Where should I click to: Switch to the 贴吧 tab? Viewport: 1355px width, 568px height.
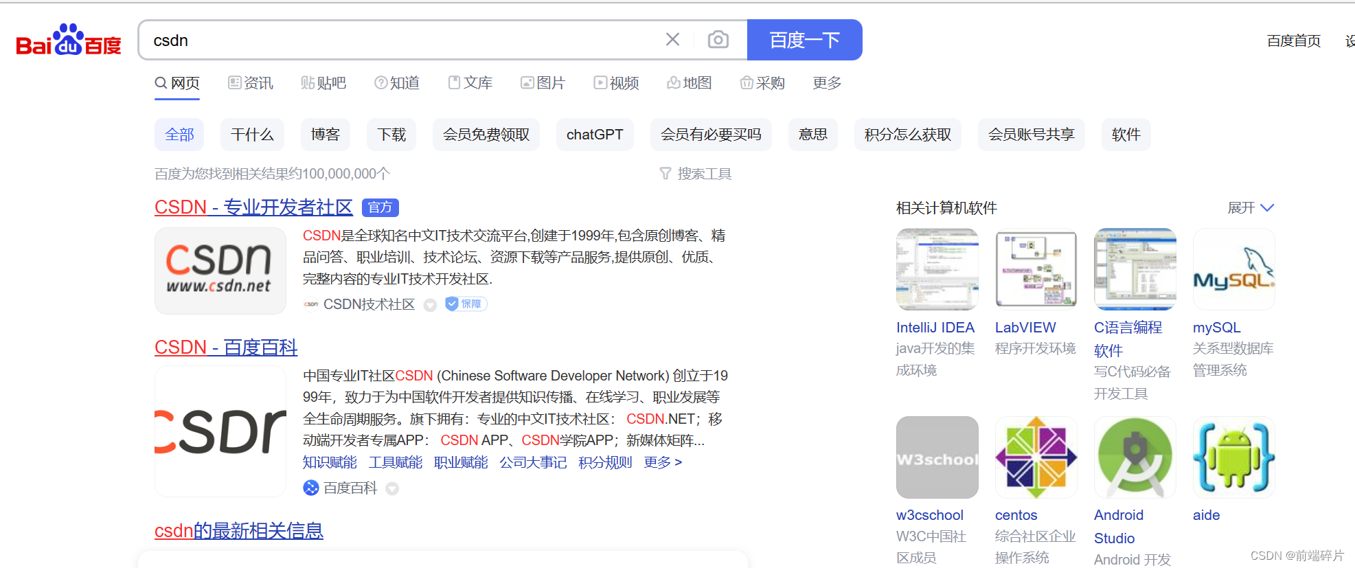pyautogui.click(x=323, y=83)
